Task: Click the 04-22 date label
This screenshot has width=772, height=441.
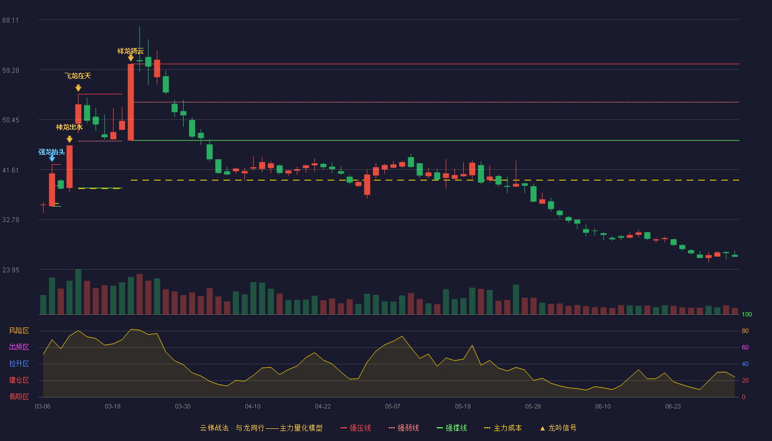Action: click(323, 406)
